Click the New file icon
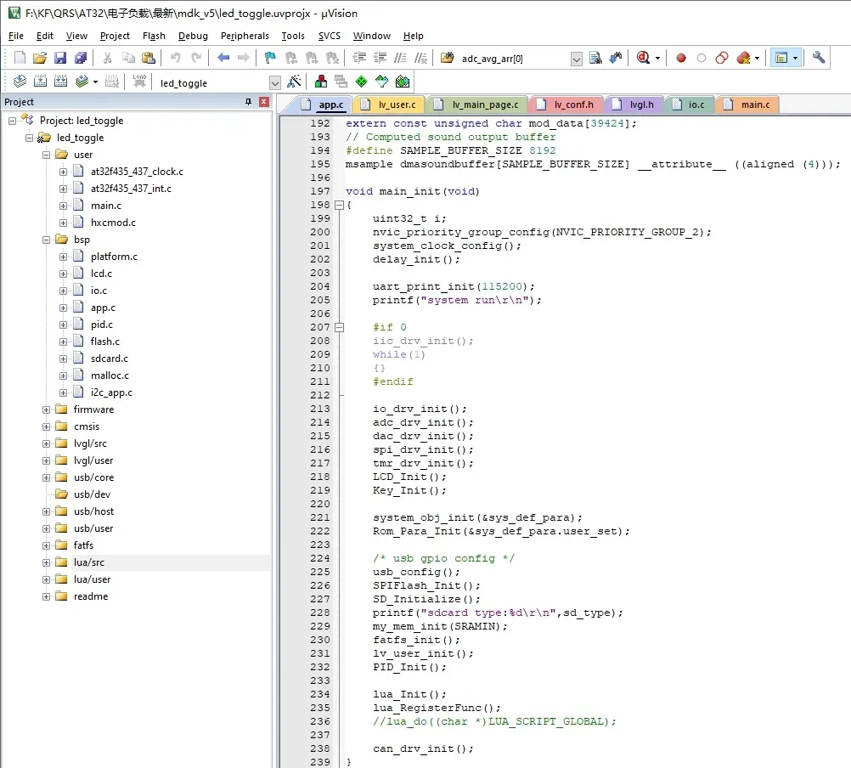 [x=20, y=58]
